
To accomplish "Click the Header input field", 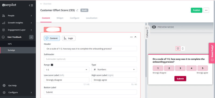I will (90, 49).
